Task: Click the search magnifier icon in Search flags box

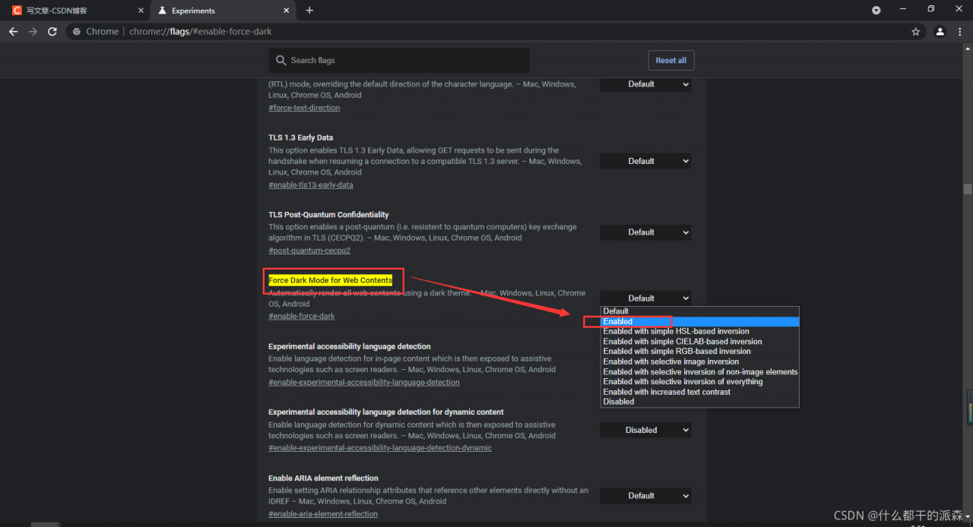Action: click(x=280, y=60)
